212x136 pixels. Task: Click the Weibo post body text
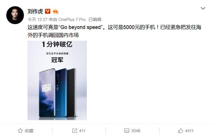114,31
